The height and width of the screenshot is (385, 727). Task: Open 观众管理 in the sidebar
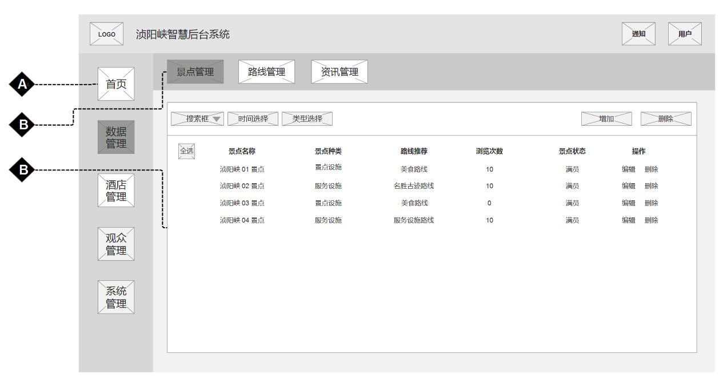tap(116, 244)
